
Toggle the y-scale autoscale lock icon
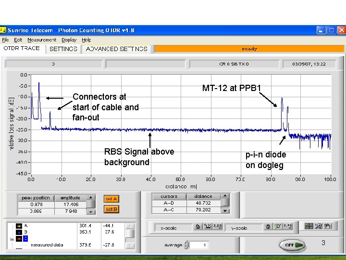[268, 226]
